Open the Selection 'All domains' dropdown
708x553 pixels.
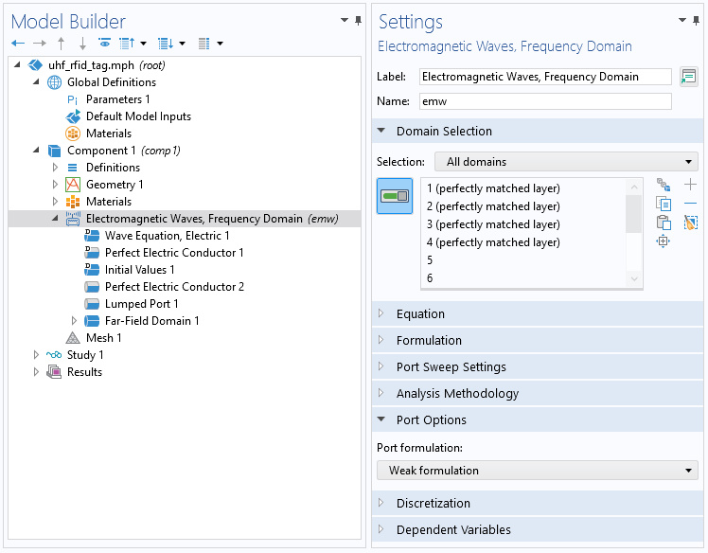pyautogui.click(x=566, y=162)
